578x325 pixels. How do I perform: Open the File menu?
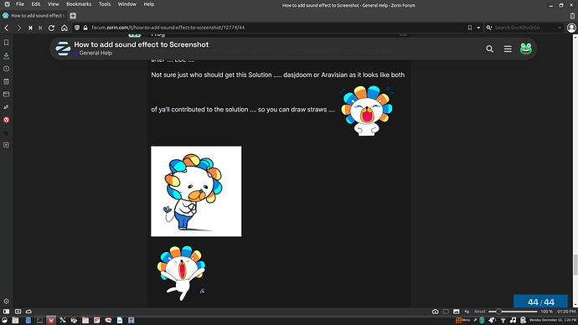click(x=20, y=4)
